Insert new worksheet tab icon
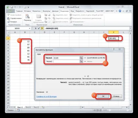Viewport: 138px width, 118px height. (43, 107)
